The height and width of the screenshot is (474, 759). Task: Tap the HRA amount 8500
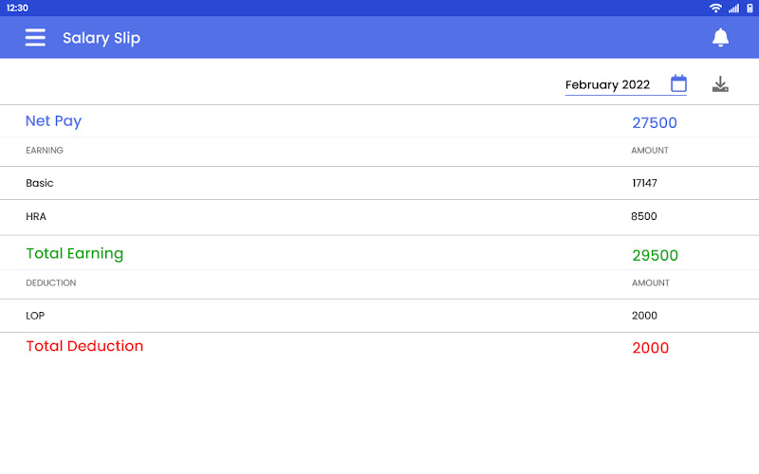(x=643, y=216)
